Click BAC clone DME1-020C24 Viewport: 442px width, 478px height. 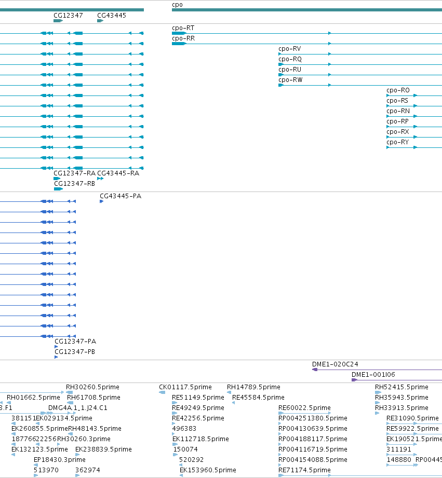(335, 364)
